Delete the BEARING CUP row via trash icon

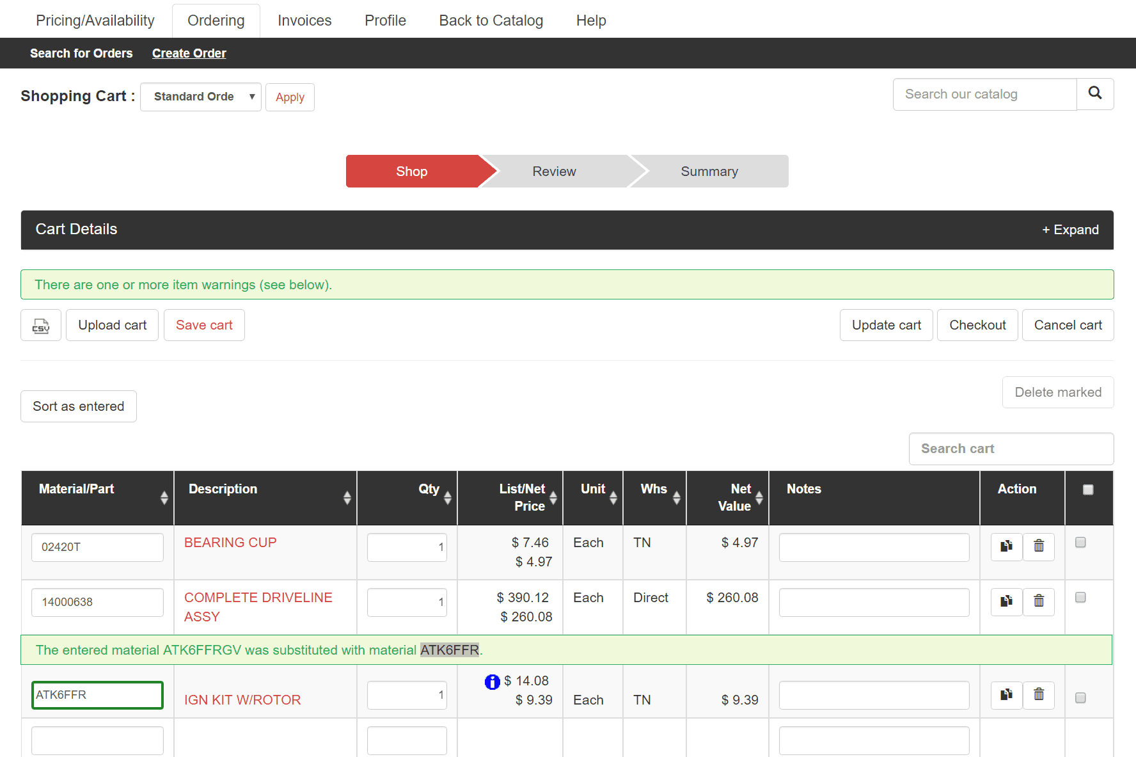(1039, 546)
